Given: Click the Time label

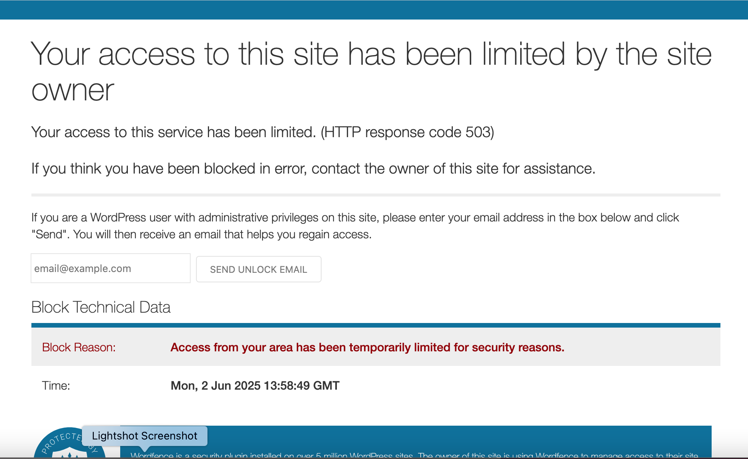Looking at the screenshot, I should (56, 385).
